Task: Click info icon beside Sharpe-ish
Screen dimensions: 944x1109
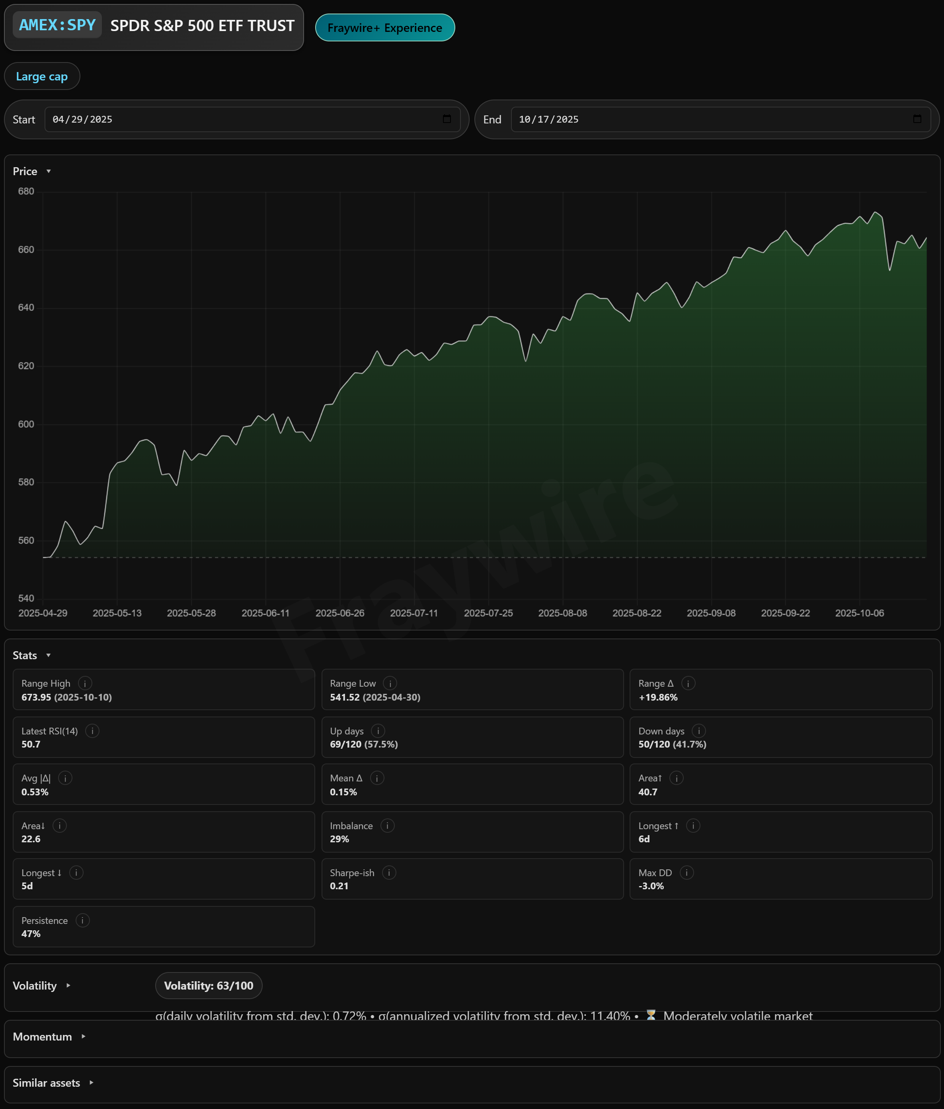Action: coord(389,873)
